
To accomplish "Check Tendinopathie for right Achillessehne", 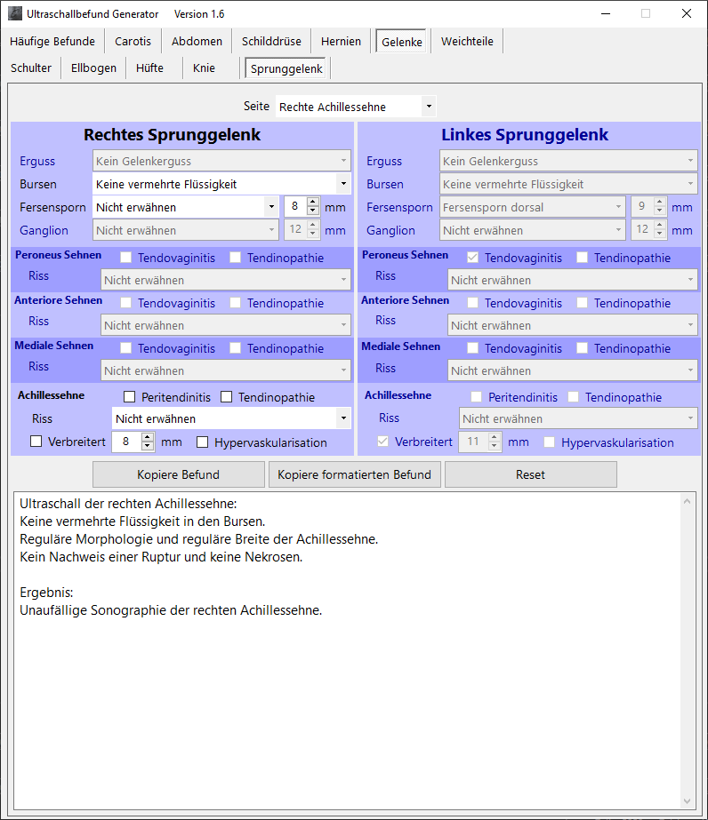I will tap(227, 397).
